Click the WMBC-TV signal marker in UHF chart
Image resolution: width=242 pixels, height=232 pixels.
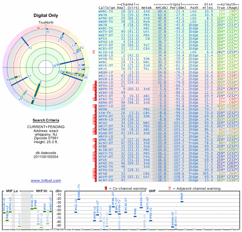tap(79, 199)
